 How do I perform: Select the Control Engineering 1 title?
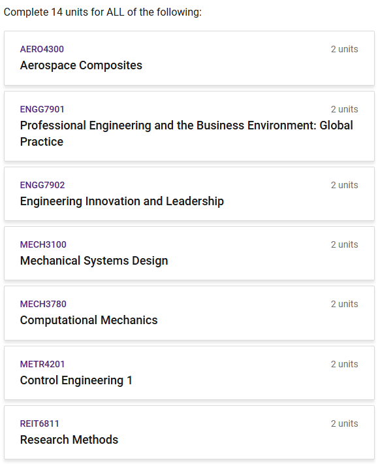[x=76, y=380]
